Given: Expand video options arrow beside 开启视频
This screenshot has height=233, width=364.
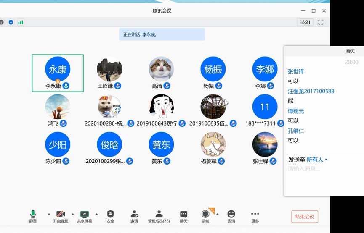Looking at the screenshot, I should (x=73, y=214).
